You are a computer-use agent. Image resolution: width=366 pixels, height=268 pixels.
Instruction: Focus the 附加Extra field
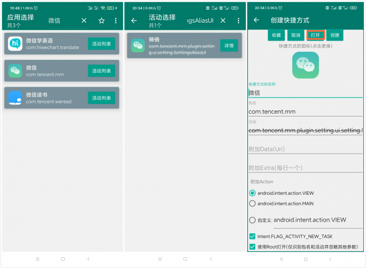click(x=305, y=168)
